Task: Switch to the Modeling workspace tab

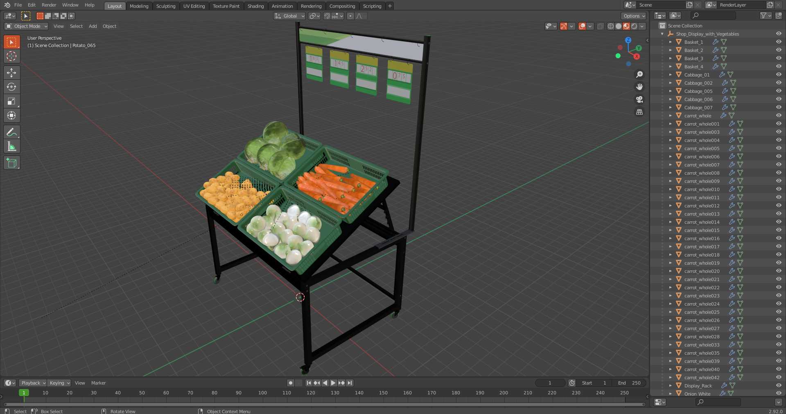Action: (x=139, y=6)
